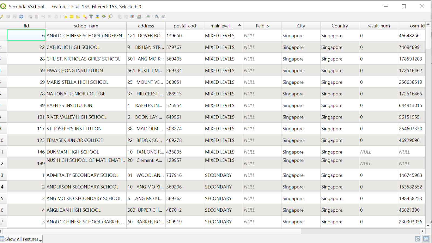Deselect all features icon
Viewport: 432px width, 243px height.
pyautogui.click(x=85, y=17)
